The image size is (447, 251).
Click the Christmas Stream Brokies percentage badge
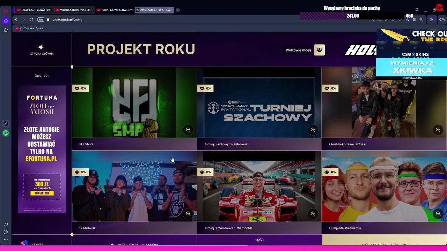[330, 88]
